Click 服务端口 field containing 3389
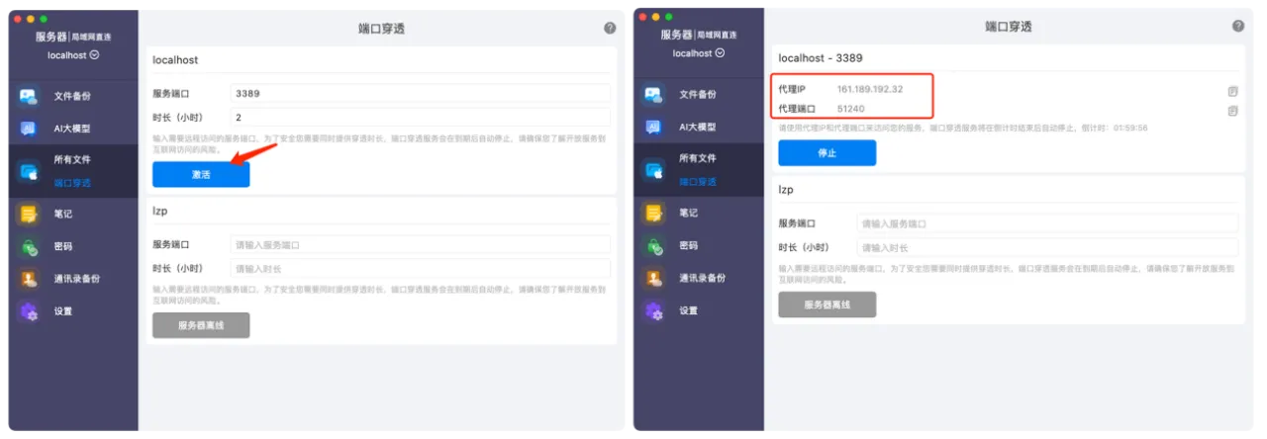The width and height of the screenshot is (1267, 439). tap(420, 93)
